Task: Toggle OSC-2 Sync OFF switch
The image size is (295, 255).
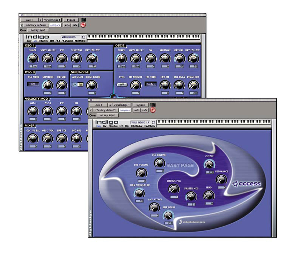Action: pyautogui.click(x=122, y=85)
